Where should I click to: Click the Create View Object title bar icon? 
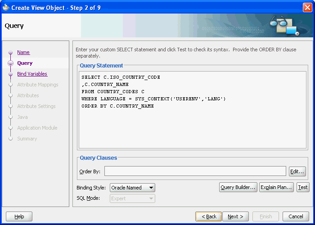tap(6, 7)
